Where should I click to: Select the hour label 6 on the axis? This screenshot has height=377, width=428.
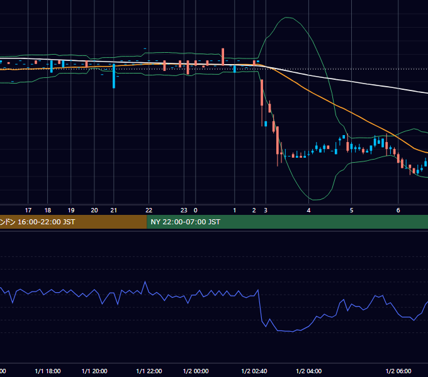(398, 210)
